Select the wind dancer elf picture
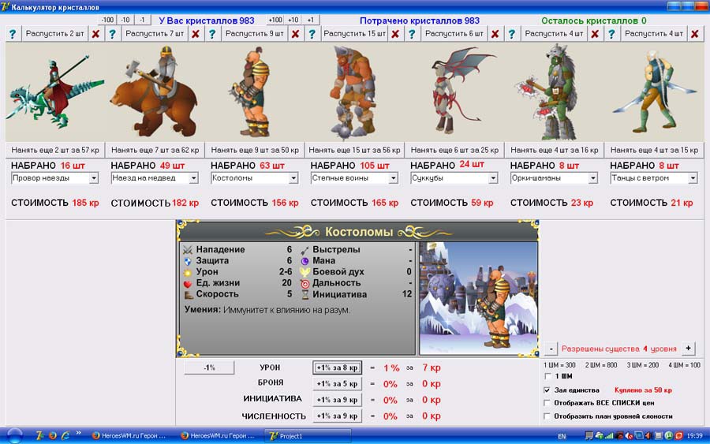The image size is (710, 444). click(654, 92)
